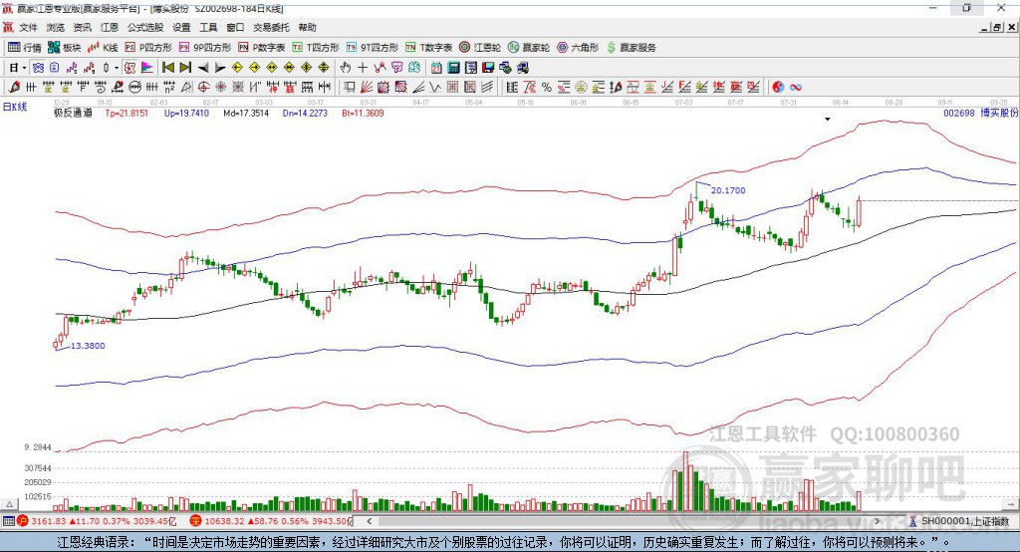Screen dimensions: 1020x552
Task: Open the 江恩轮 Gann wheel
Action: pyautogui.click(x=480, y=48)
